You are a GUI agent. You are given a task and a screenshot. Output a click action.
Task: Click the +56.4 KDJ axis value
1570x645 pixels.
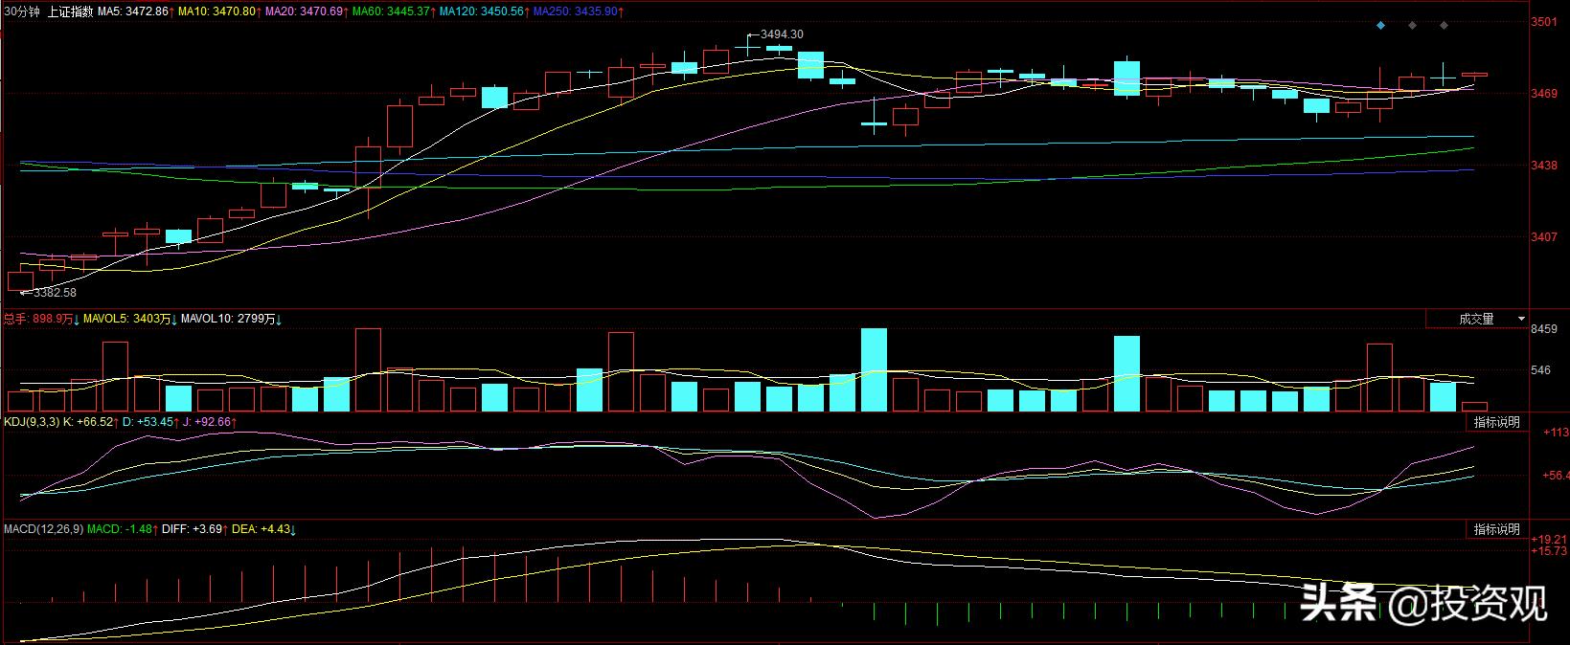[1555, 476]
